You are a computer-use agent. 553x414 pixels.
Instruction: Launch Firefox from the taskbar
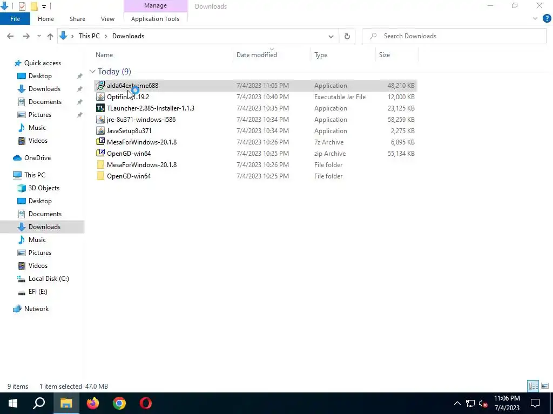pos(93,403)
